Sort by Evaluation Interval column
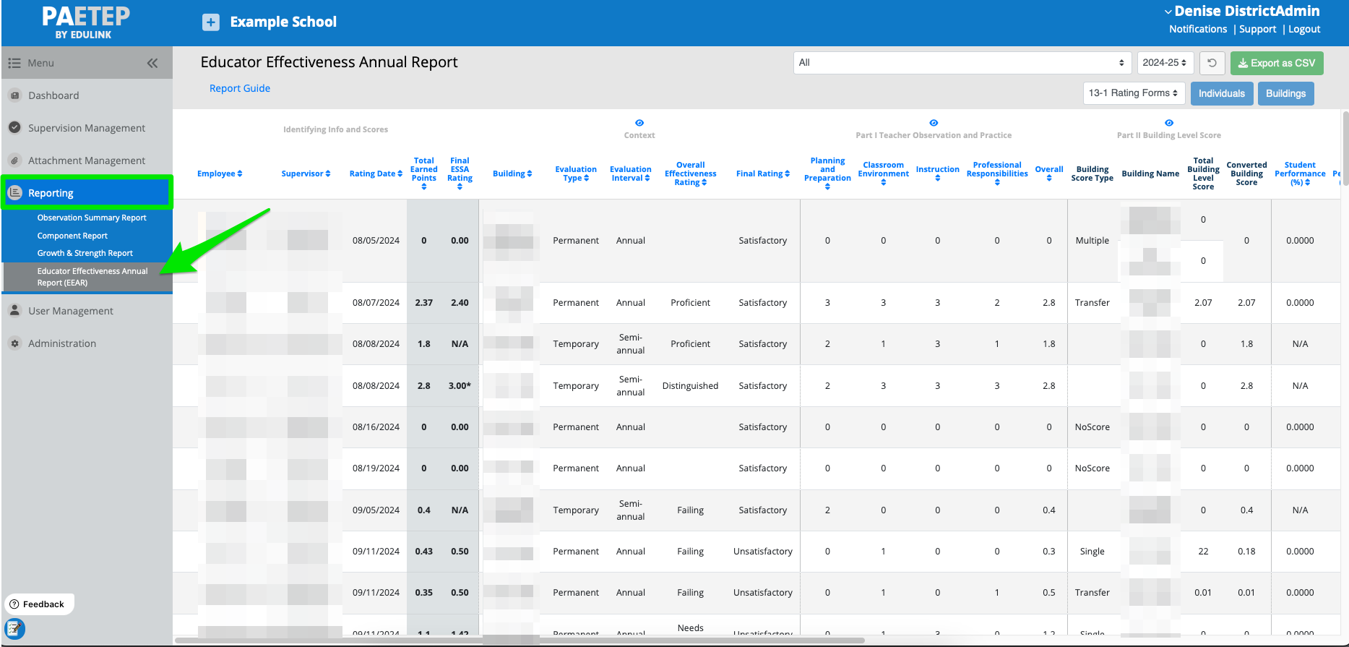Image resolution: width=1349 pixels, height=647 pixels. click(631, 173)
